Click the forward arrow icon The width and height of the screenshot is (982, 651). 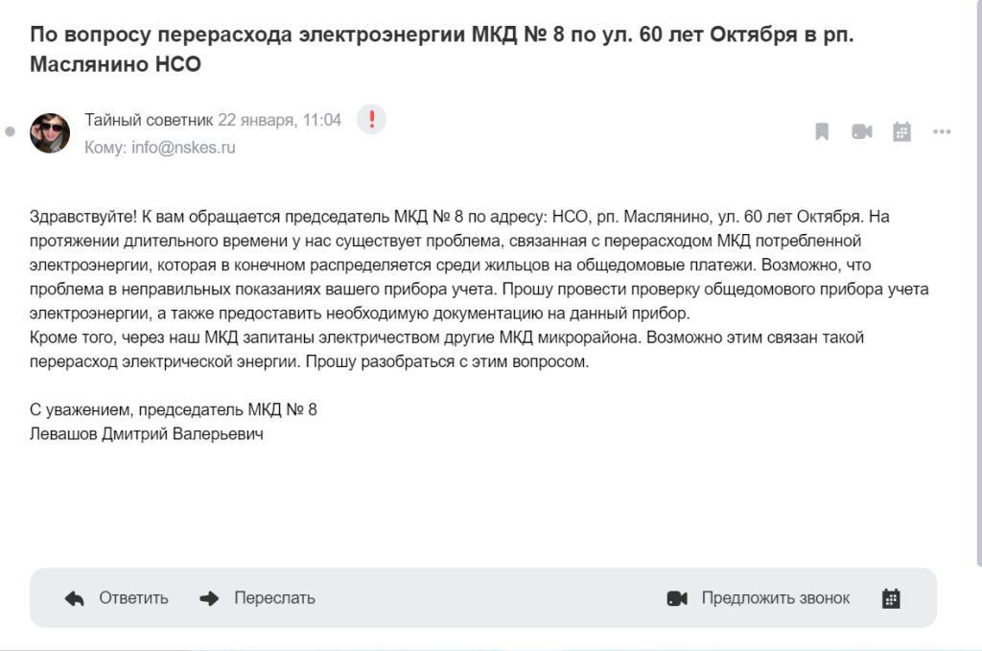pyautogui.click(x=209, y=598)
